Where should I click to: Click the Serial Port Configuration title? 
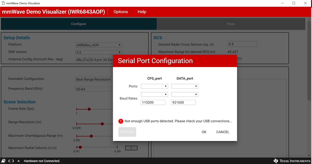[x=155, y=61]
